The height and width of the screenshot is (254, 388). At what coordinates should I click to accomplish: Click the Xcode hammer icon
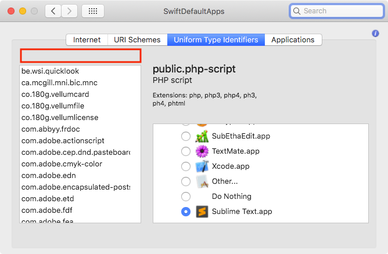(202, 166)
